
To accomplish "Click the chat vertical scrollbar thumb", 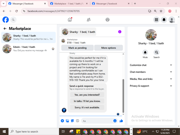I will 123,96.
